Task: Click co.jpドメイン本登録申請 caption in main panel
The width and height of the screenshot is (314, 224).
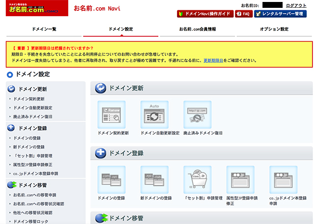Action: [x=288, y=200]
